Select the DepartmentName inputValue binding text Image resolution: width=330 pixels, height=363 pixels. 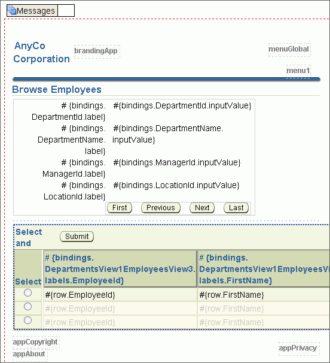coord(168,134)
